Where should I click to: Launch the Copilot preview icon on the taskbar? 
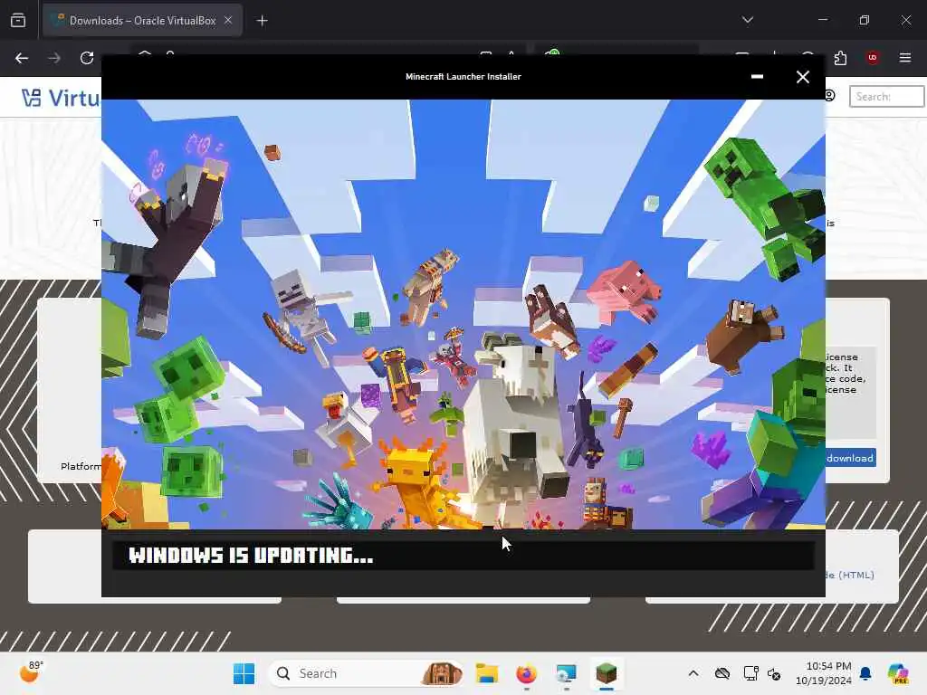coord(899,673)
